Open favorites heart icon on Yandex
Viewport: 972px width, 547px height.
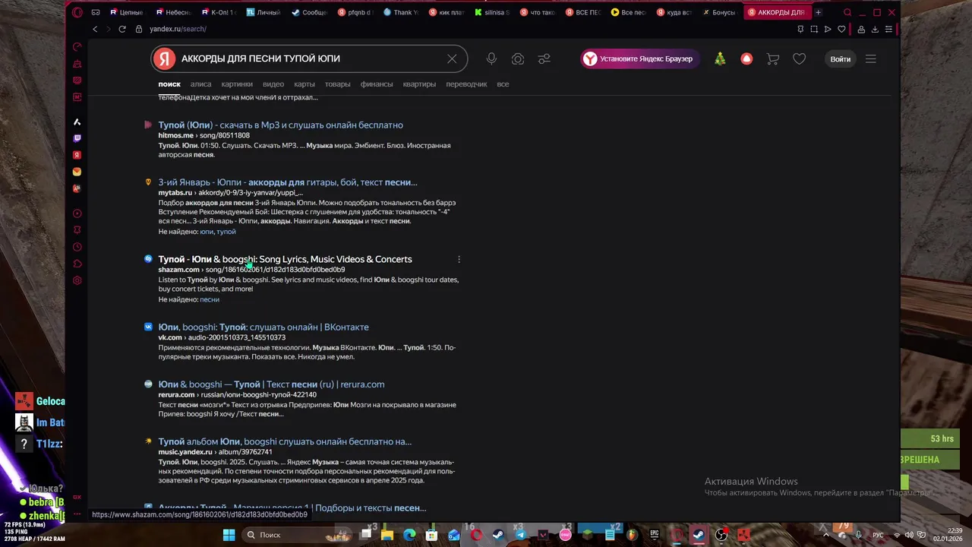[x=799, y=58]
